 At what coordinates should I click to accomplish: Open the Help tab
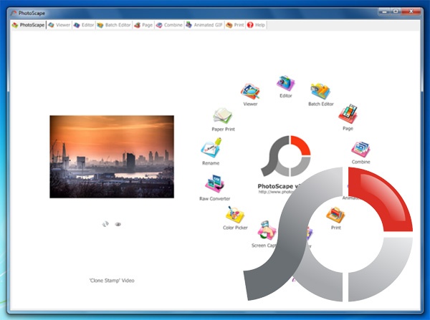256,25
